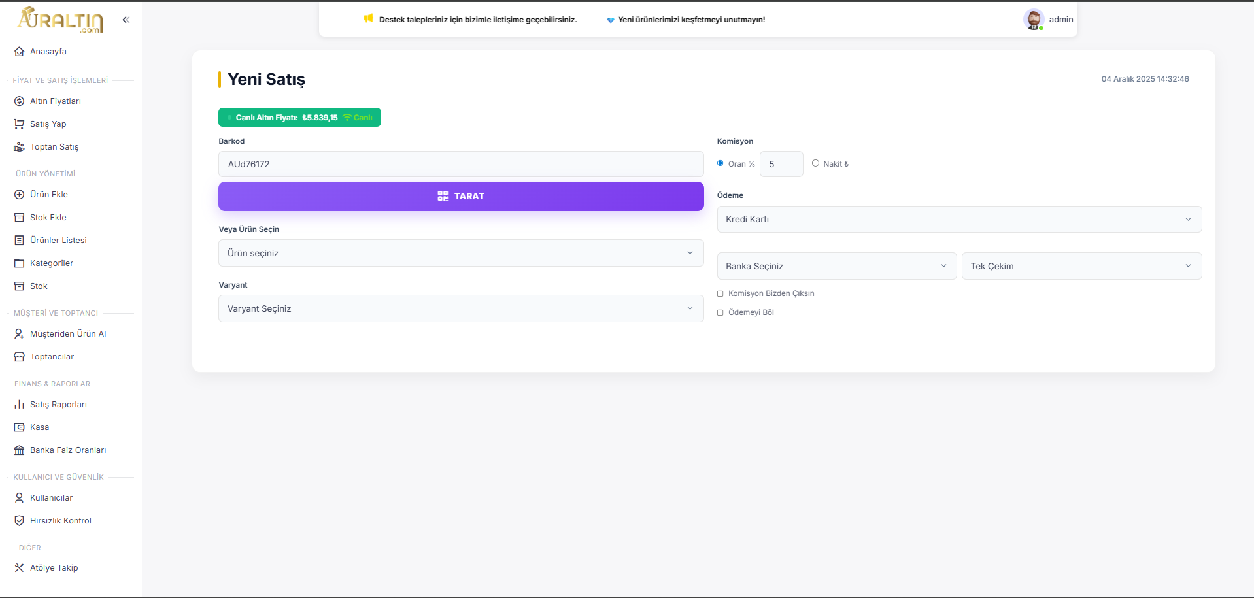Expand the Banka Seçiniz dropdown
Image resolution: width=1254 pixels, height=598 pixels.
click(x=836, y=266)
